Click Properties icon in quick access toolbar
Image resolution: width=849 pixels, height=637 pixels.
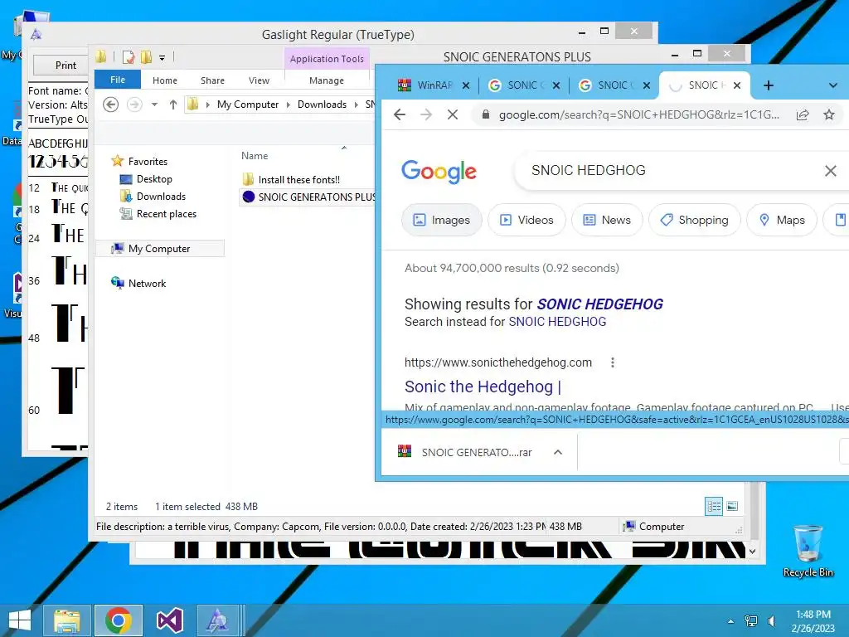(x=129, y=57)
